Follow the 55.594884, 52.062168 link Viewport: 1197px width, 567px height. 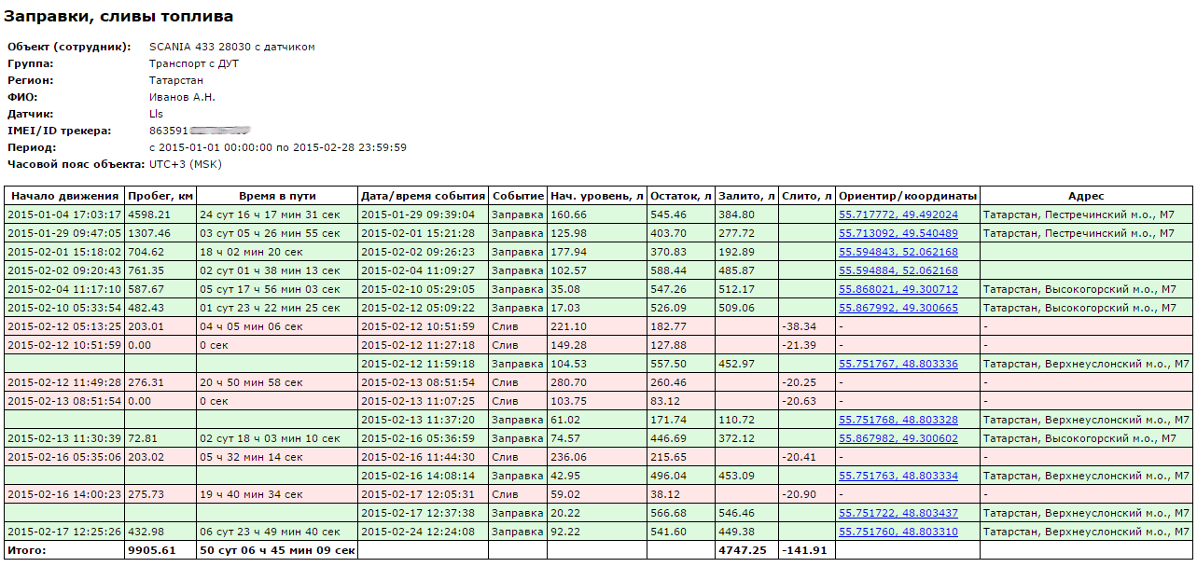[x=898, y=270]
